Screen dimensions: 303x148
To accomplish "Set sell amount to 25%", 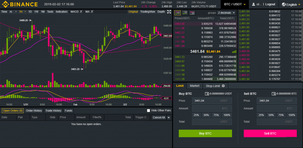I will (261, 115).
